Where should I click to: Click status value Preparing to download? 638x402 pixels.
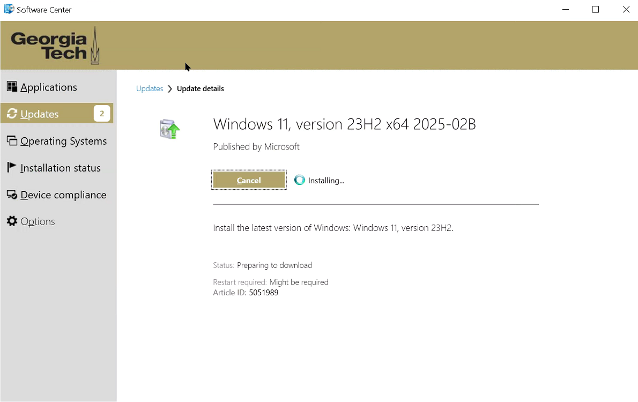(275, 265)
